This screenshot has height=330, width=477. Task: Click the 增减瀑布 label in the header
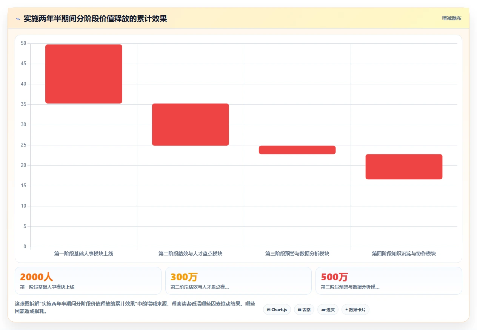(x=451, y=18)
